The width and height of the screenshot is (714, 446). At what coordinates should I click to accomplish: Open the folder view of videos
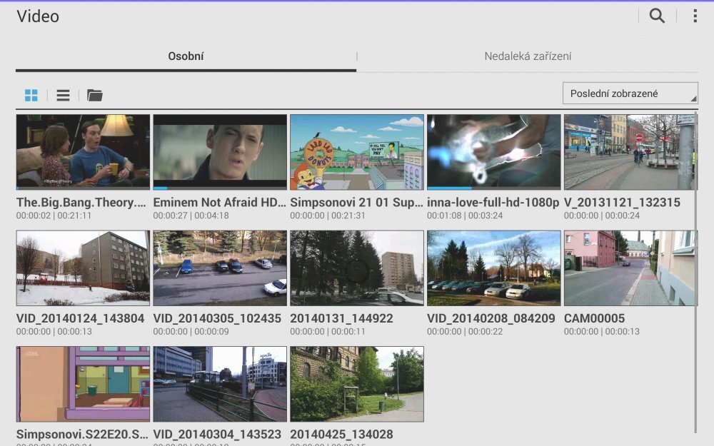[x=95, y=94]
